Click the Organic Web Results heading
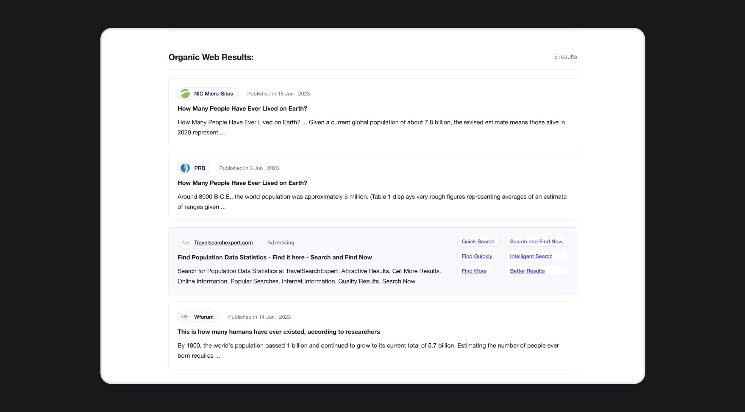745x412 pixels. [x=211, y=57]
